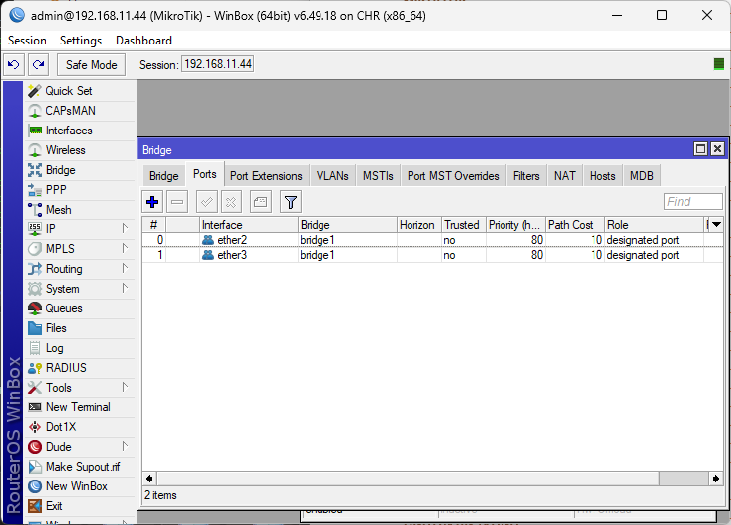The width and height of the screenshot is (731, 525).
Task: Click the Disable (red X) toolbar icon
Action: click(x=231, y=202)
